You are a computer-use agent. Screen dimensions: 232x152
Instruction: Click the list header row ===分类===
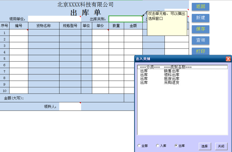tap(183, 67)
